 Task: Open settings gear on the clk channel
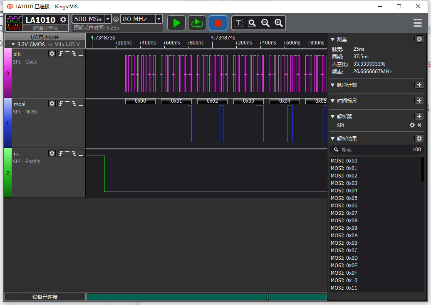point(52,53)
